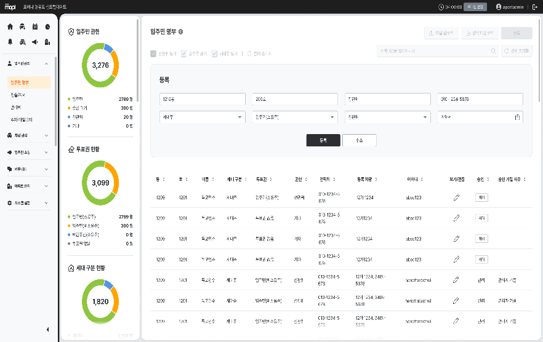Click the 처리 button in the first row
Image resolution: width=543 pixels, height=342 pixels.
(481, 197)
